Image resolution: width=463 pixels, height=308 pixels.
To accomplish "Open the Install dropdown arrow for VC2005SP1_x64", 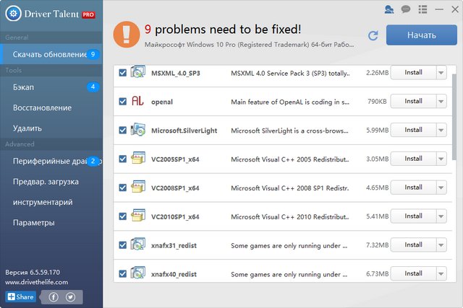I will coord(441,159).
